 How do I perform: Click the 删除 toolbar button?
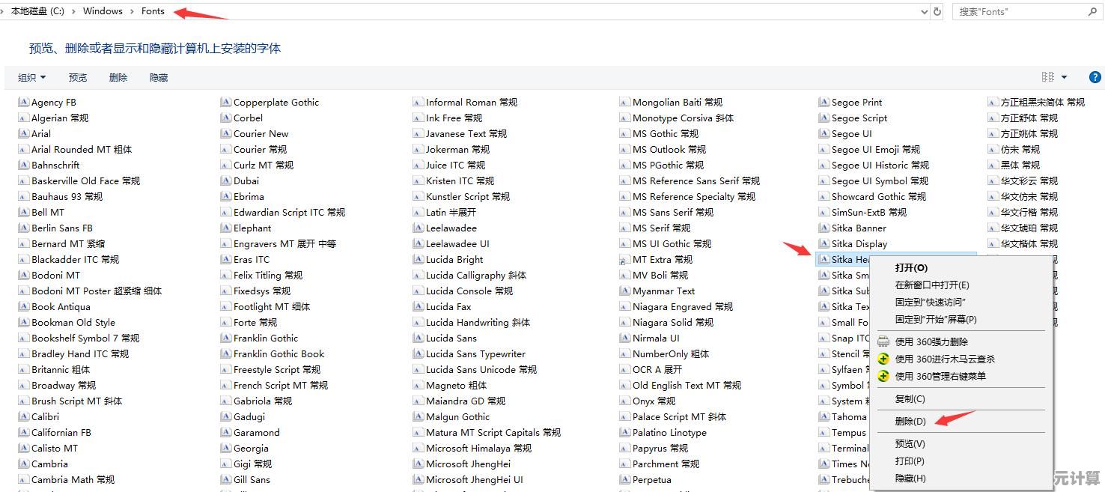(x=118, y=77)
